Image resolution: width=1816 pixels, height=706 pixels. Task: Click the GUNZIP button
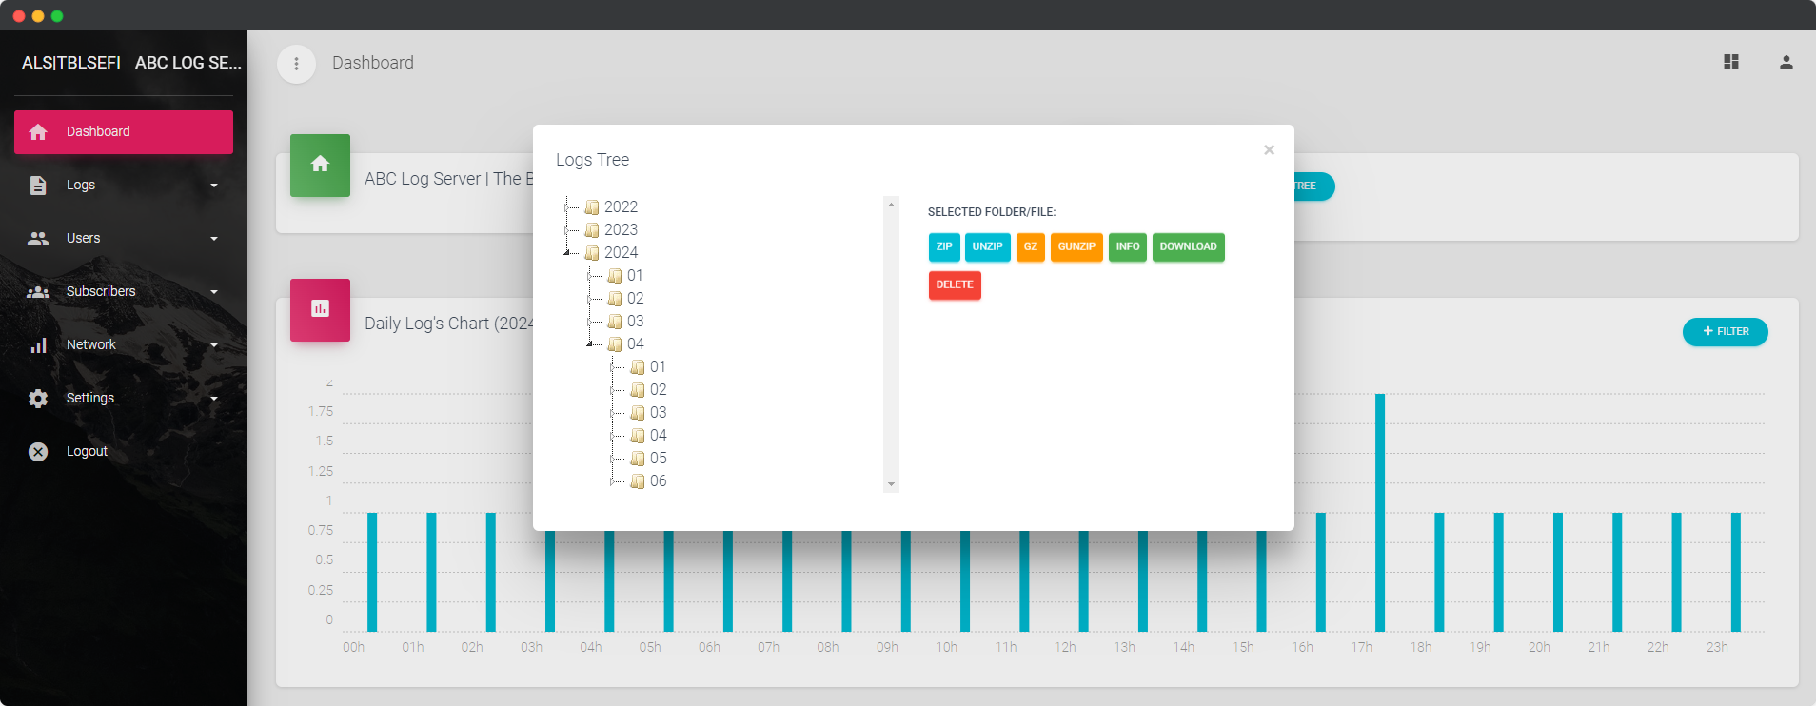(1076, 247)
